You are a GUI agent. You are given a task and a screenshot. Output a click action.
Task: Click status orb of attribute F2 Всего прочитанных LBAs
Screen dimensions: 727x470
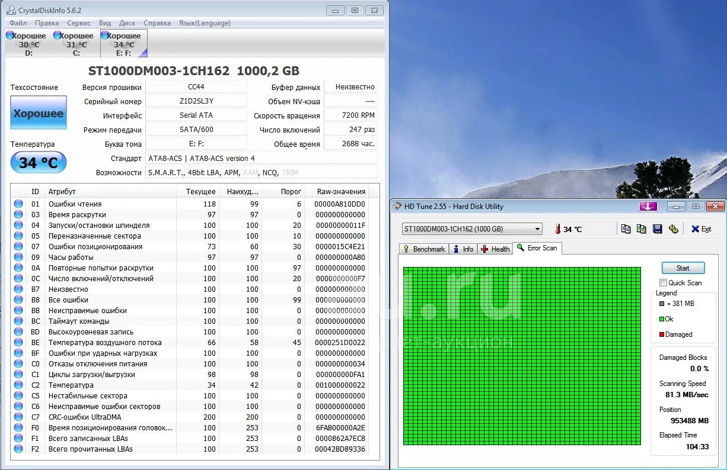[18, 449]
